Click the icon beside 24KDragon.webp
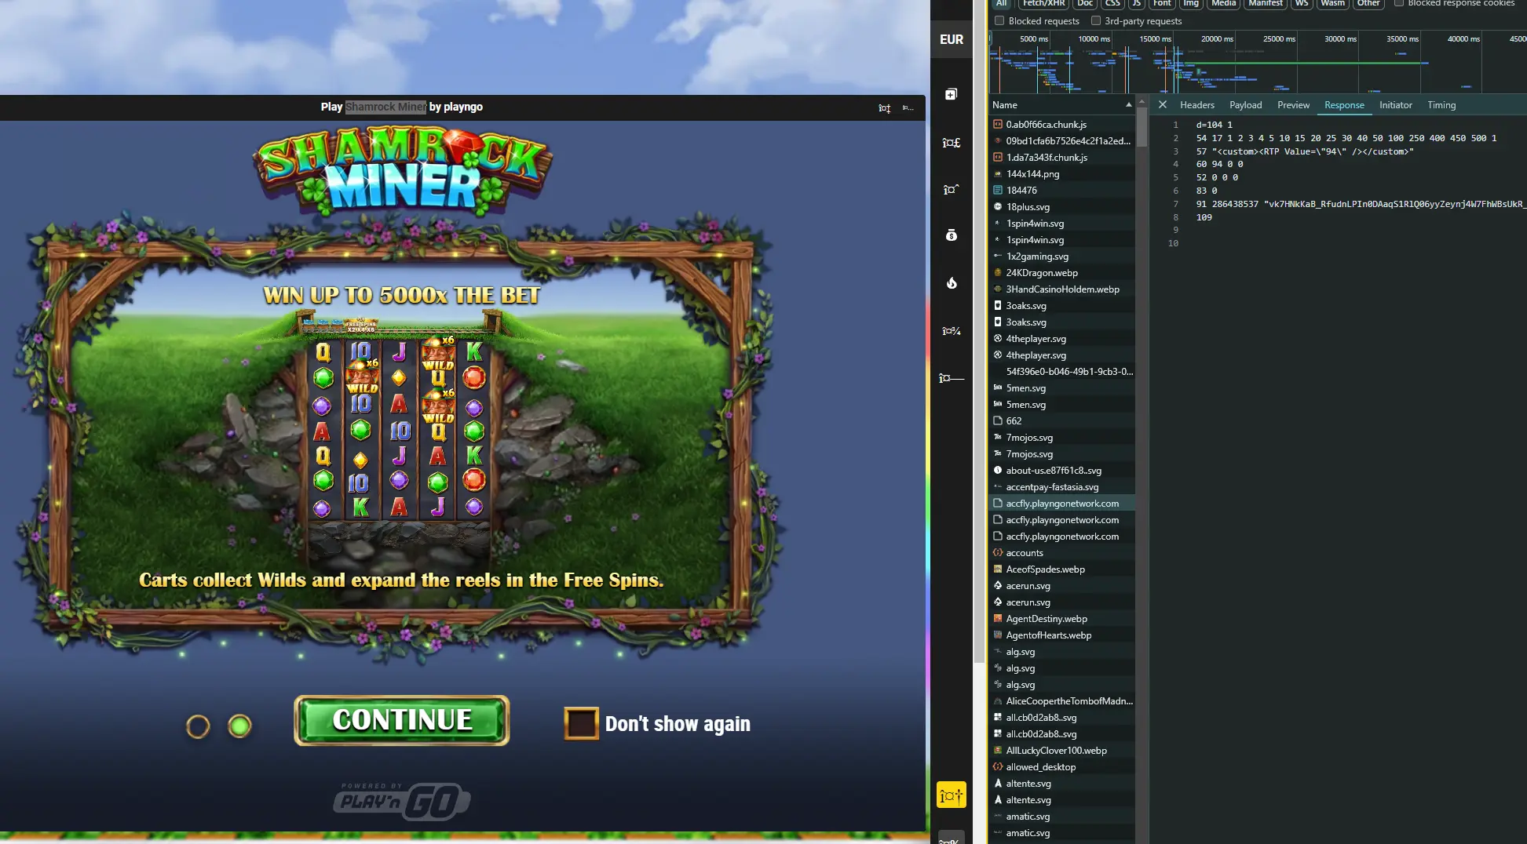The width and height of the screenshot is (1527, 844). click(x=998, y=272)
